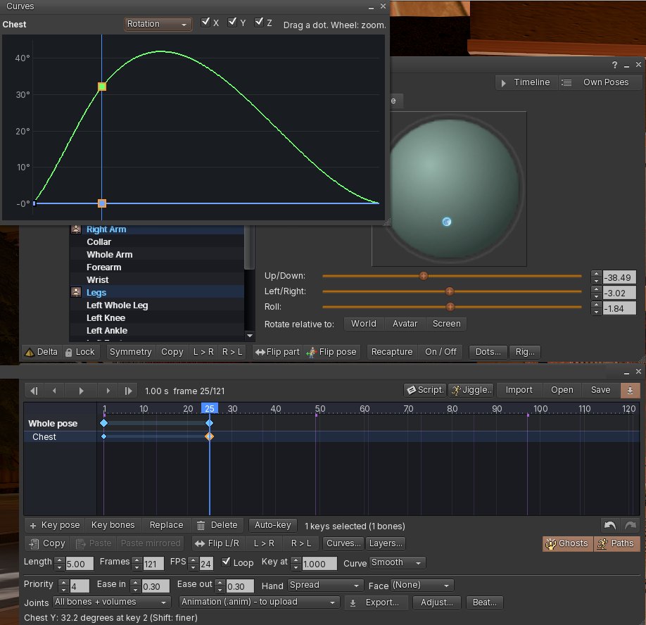The image size is (646, 625).
Task: Open help question mark in pose window
Action: [x=615, y=65]
